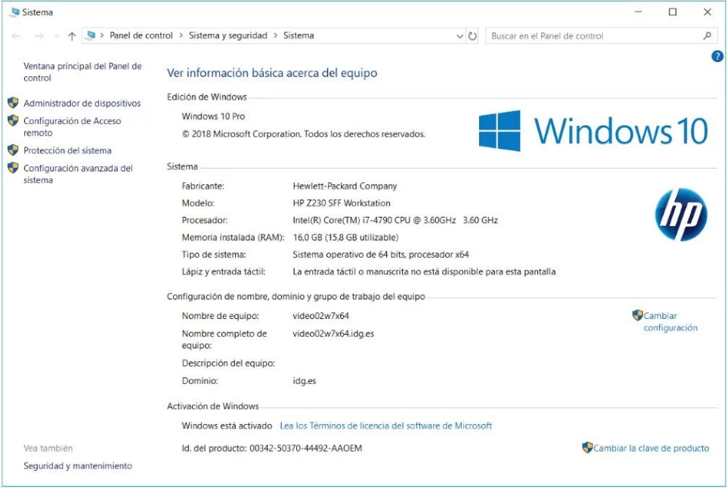Click the Windows 10 Pro edition text
The height and width of the screenshot is (489, 727).
(213, 116)
